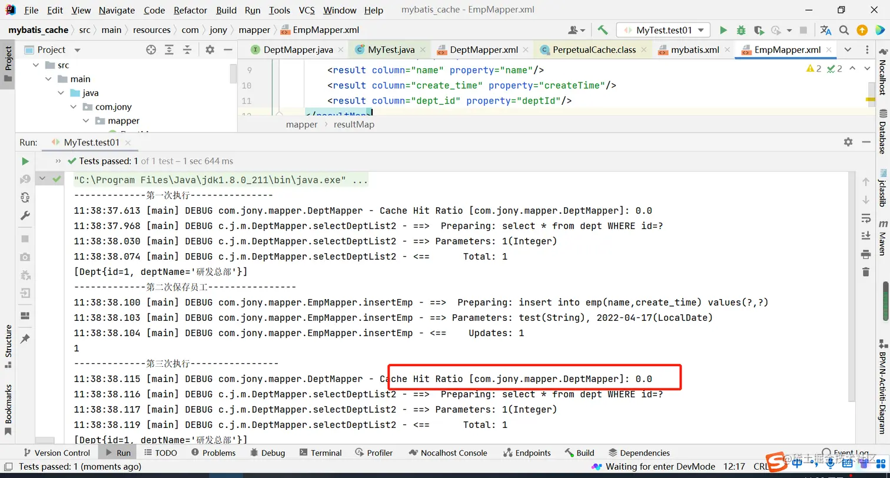
Task: Toggle scroll to end of console
Action: coord(865,235)
